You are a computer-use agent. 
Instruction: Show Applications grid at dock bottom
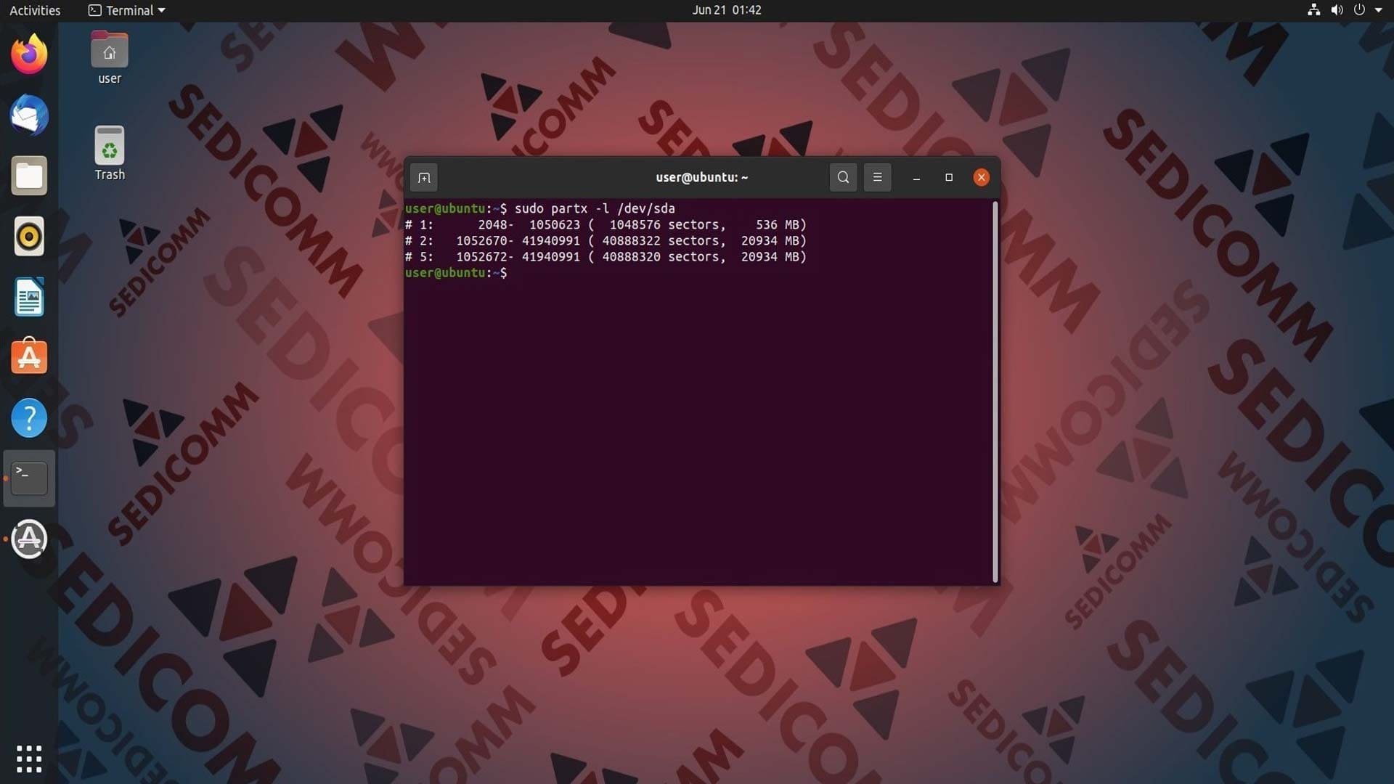(x=29, y=759)
